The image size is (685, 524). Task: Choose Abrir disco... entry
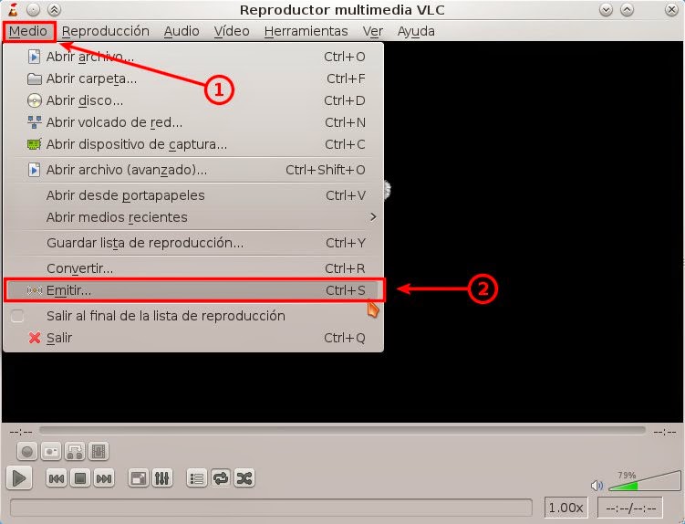coord(193,100)
